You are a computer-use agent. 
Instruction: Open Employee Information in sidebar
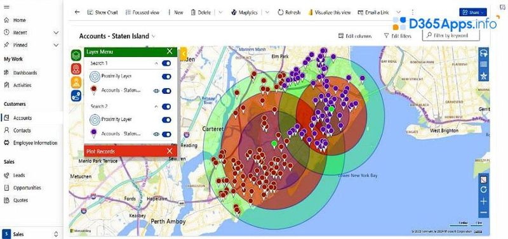(31, 143)
